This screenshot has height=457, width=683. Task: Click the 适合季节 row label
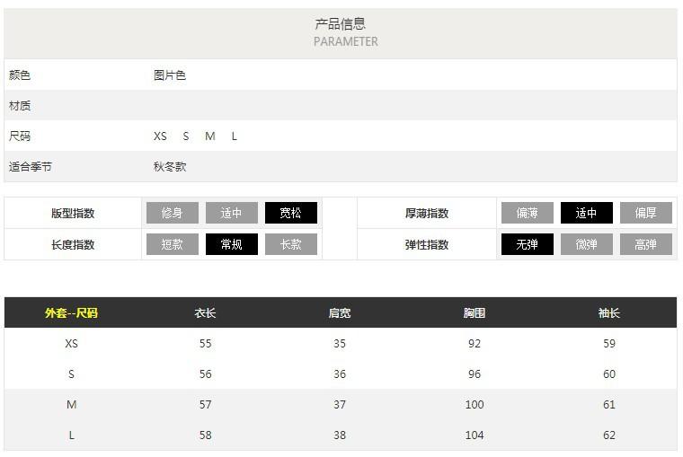pos(31,167)
